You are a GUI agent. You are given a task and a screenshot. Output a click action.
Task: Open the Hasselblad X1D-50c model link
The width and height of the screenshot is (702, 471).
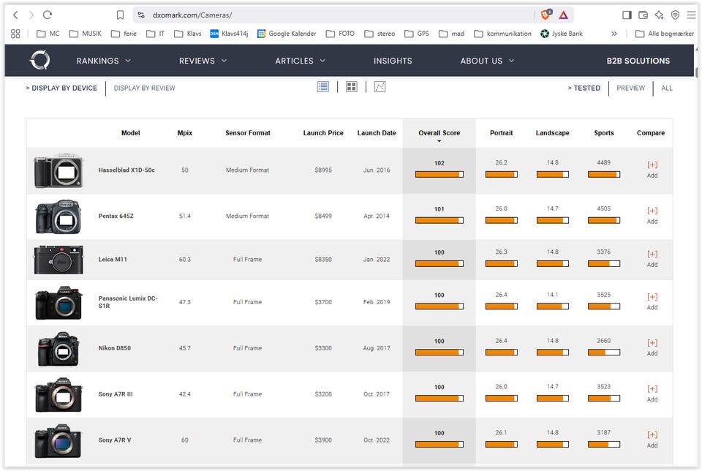coord(127,170)
